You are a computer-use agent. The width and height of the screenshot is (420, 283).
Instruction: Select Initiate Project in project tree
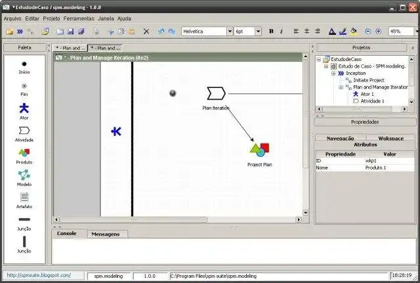(x=369, y=80)
